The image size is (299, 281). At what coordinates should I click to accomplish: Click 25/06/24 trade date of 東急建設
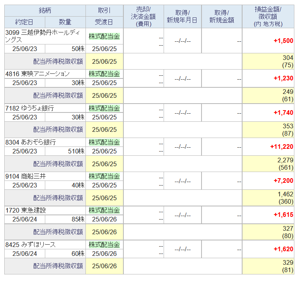click(25, 220)
